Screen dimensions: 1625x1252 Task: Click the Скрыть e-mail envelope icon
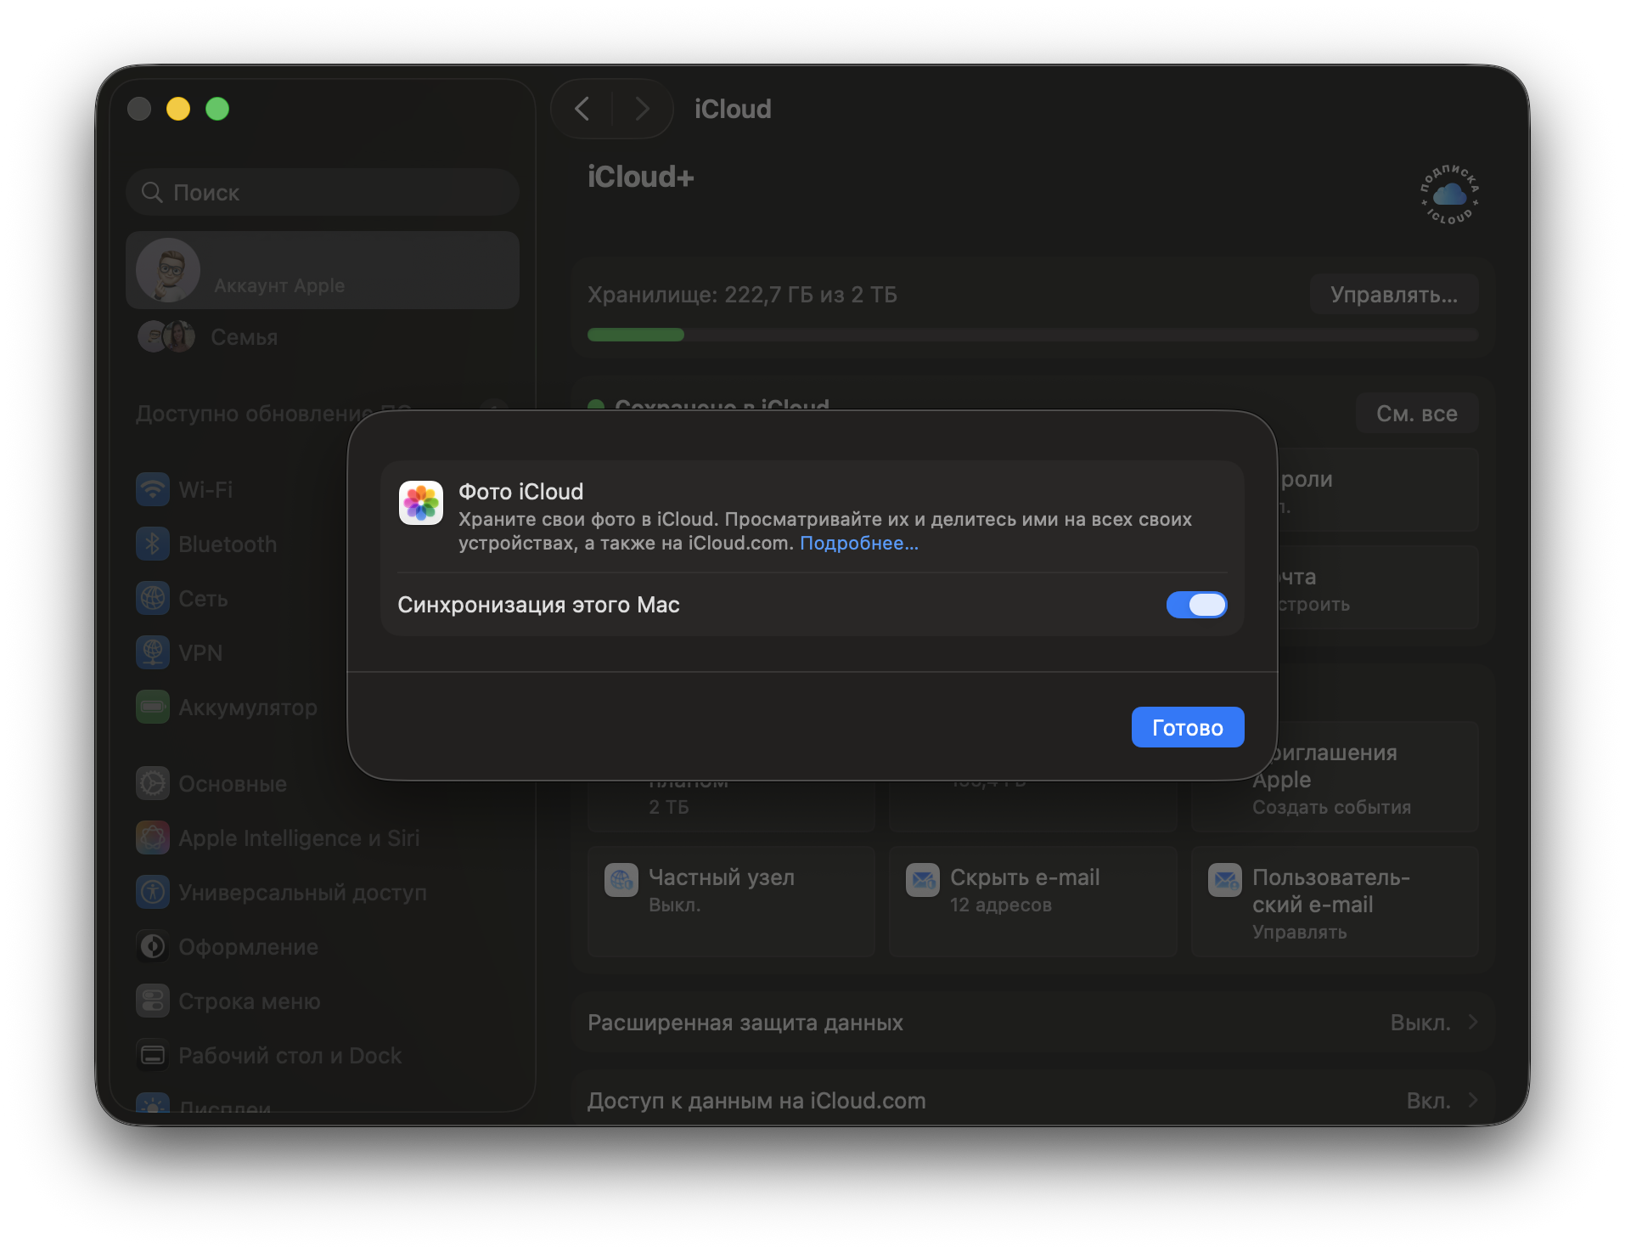[x=922, y=880]
